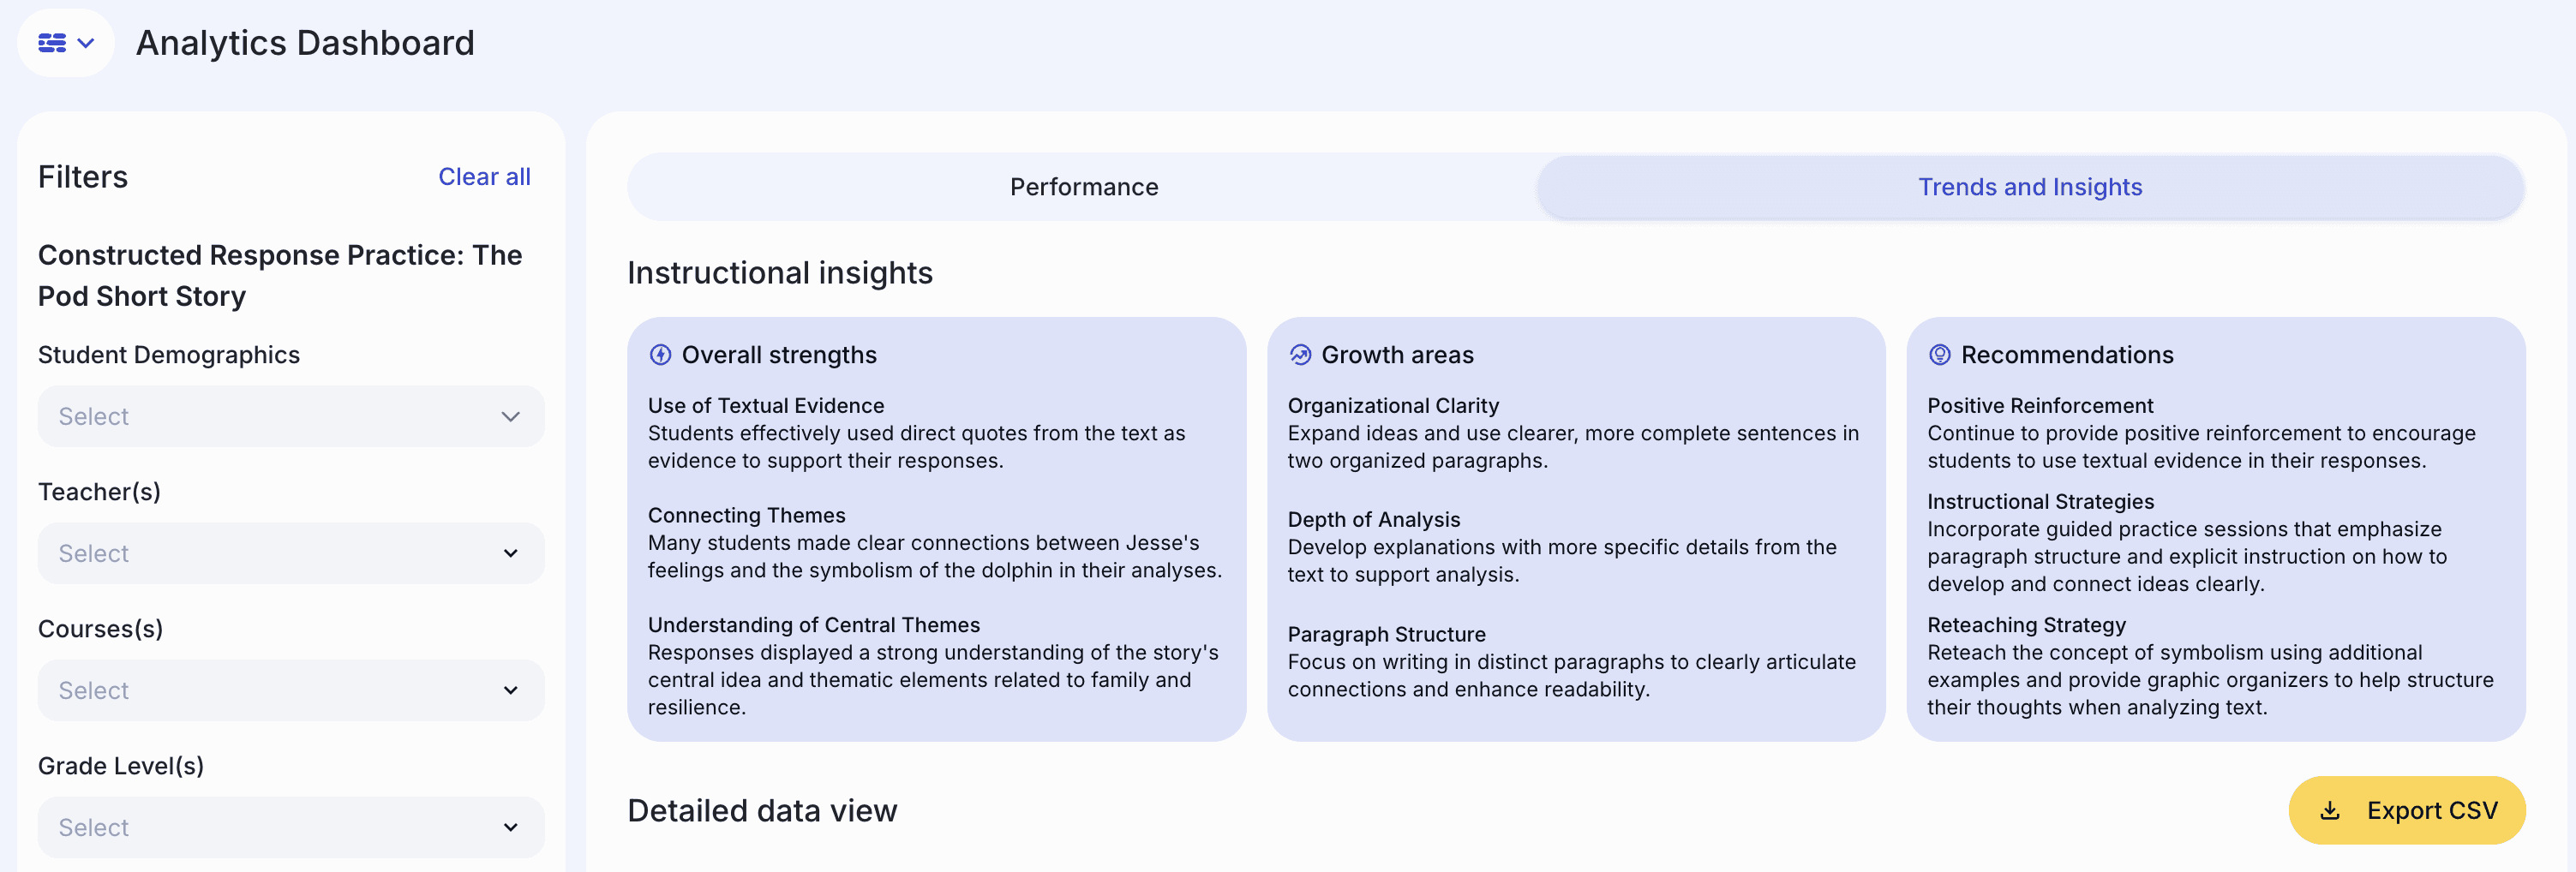Click the Overall strengths lightning icon
The height and width of the screenshot is (872, 2576).
point(660,355)
